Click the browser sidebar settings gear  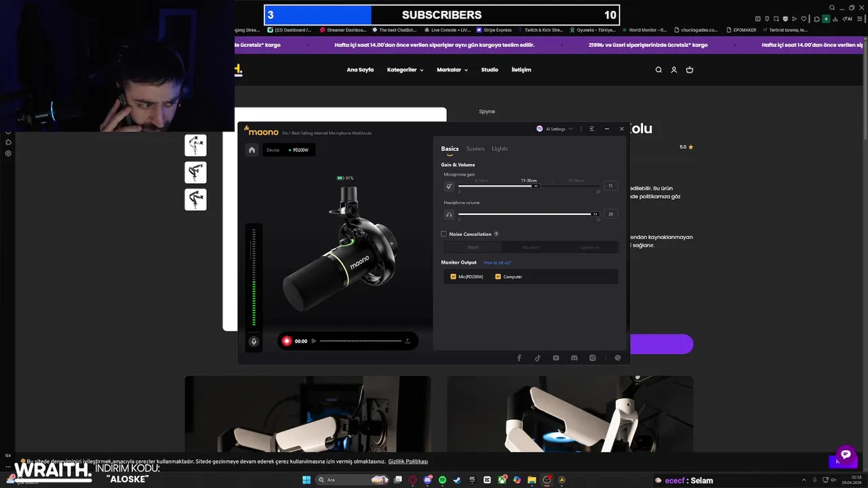pyautogui.click(x=8, y=153)
